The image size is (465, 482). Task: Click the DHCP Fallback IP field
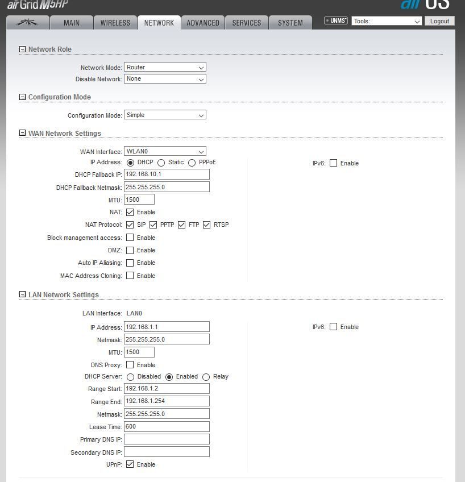tap(167, 174)
